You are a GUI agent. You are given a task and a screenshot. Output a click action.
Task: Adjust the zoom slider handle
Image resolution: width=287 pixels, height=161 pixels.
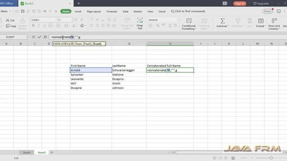271,158
